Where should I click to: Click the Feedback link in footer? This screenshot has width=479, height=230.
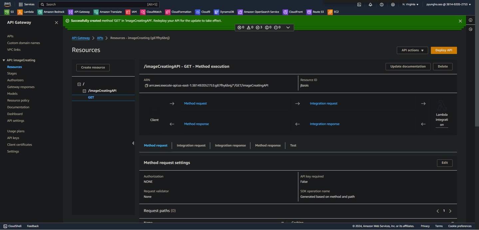click(33, 226)
